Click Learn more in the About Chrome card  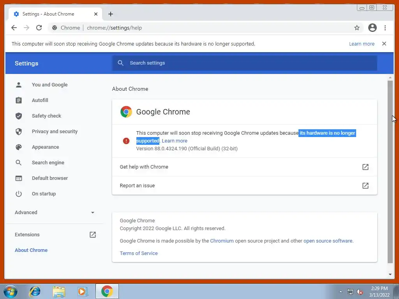[x=175, y=141]
